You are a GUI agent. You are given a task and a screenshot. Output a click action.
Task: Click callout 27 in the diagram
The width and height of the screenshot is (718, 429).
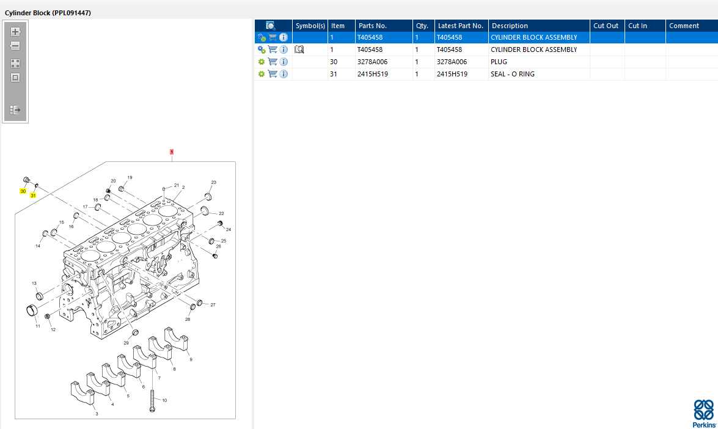pyautogui.click(x=213, y=304)
